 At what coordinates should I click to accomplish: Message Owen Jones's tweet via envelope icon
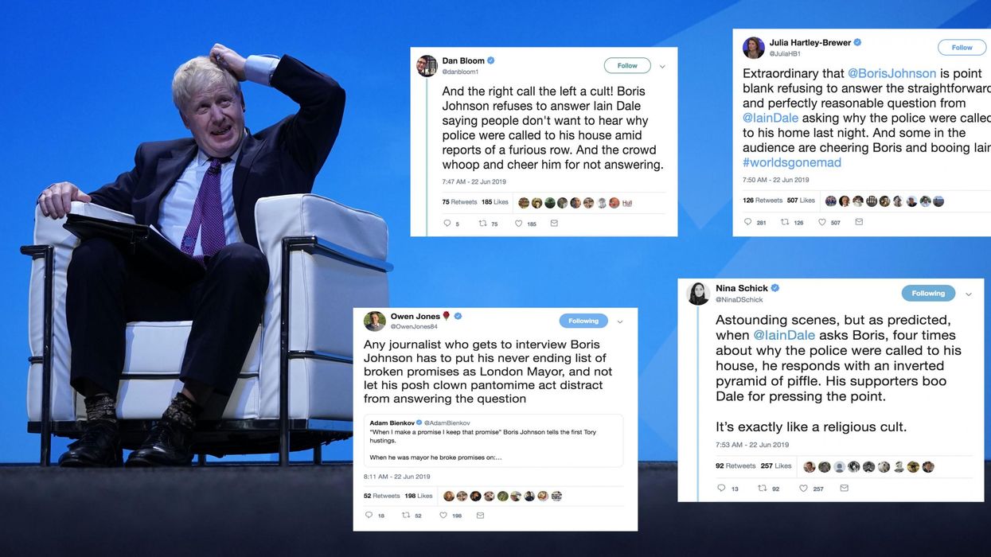[x=480, y=515]
